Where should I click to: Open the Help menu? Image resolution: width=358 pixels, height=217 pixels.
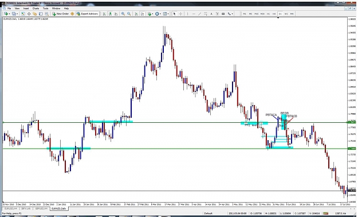tap(66, 8)
